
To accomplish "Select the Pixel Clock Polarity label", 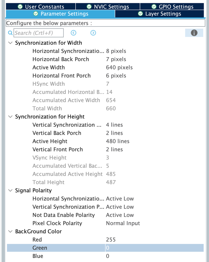I will [x=58, y=223].
